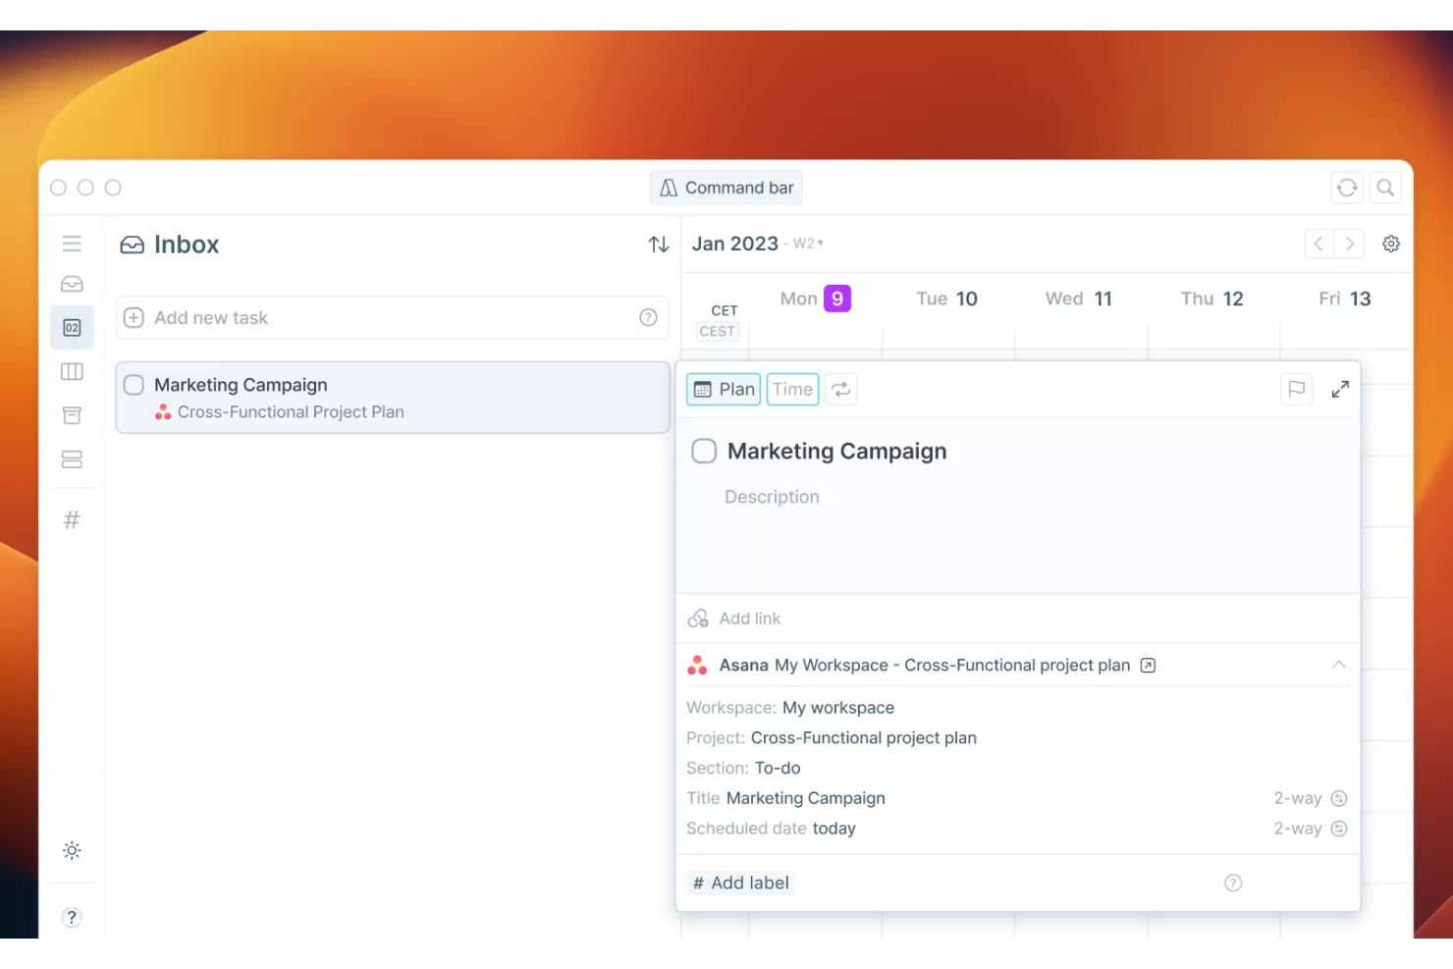Select Wed 11 day header
This screenshot has height=969, width=1453.
(x=1078, y=298)
